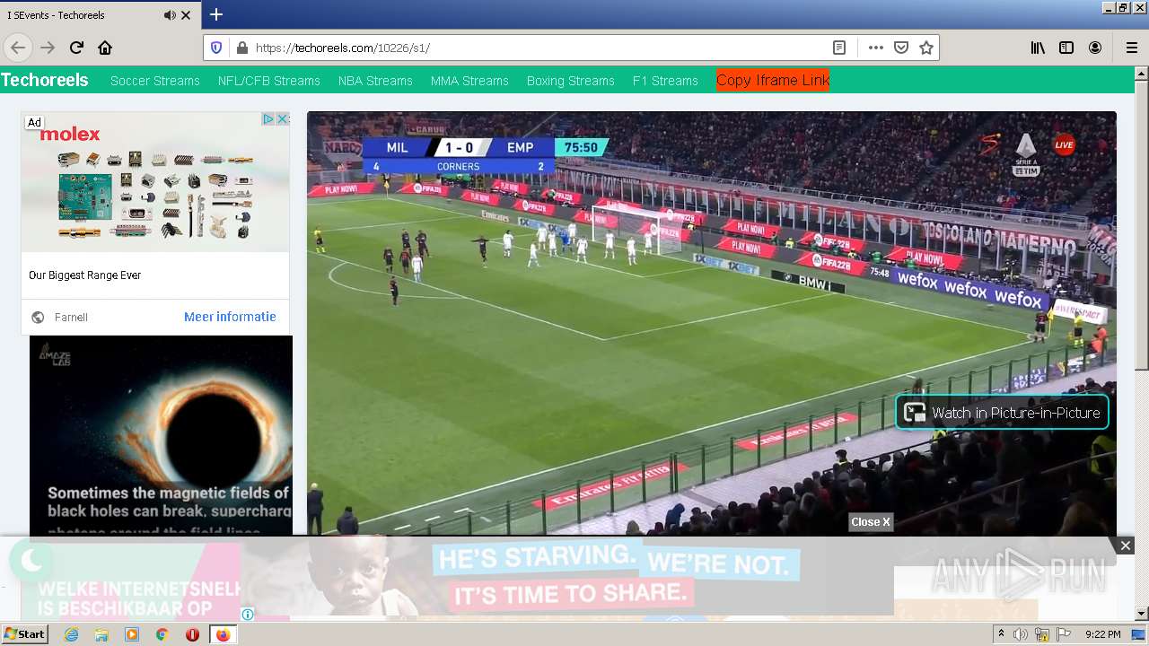Open Firefox hamburger menu

(x=1131, y=48)
